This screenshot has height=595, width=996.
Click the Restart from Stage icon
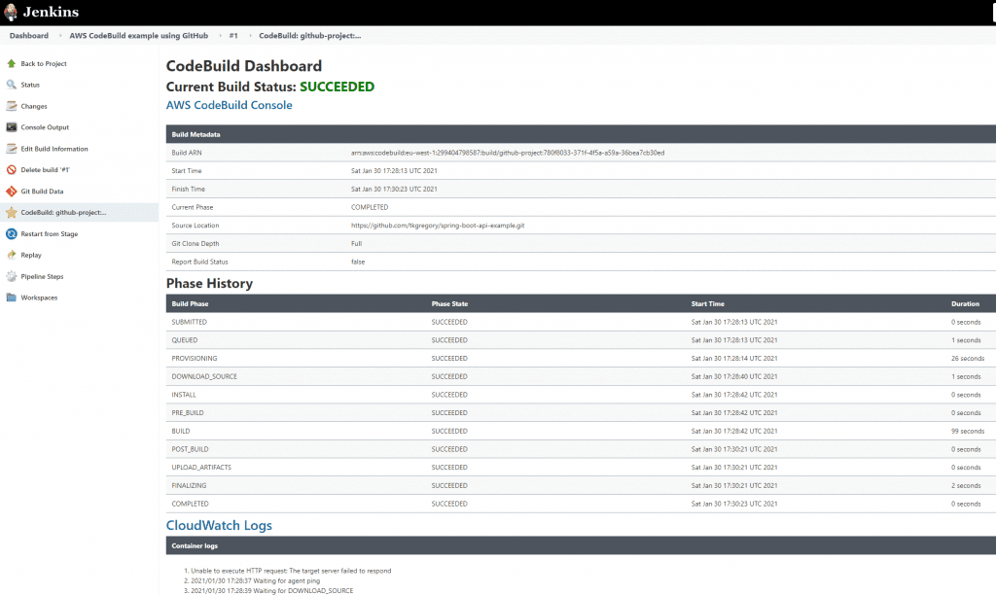[x=12, y=233]
